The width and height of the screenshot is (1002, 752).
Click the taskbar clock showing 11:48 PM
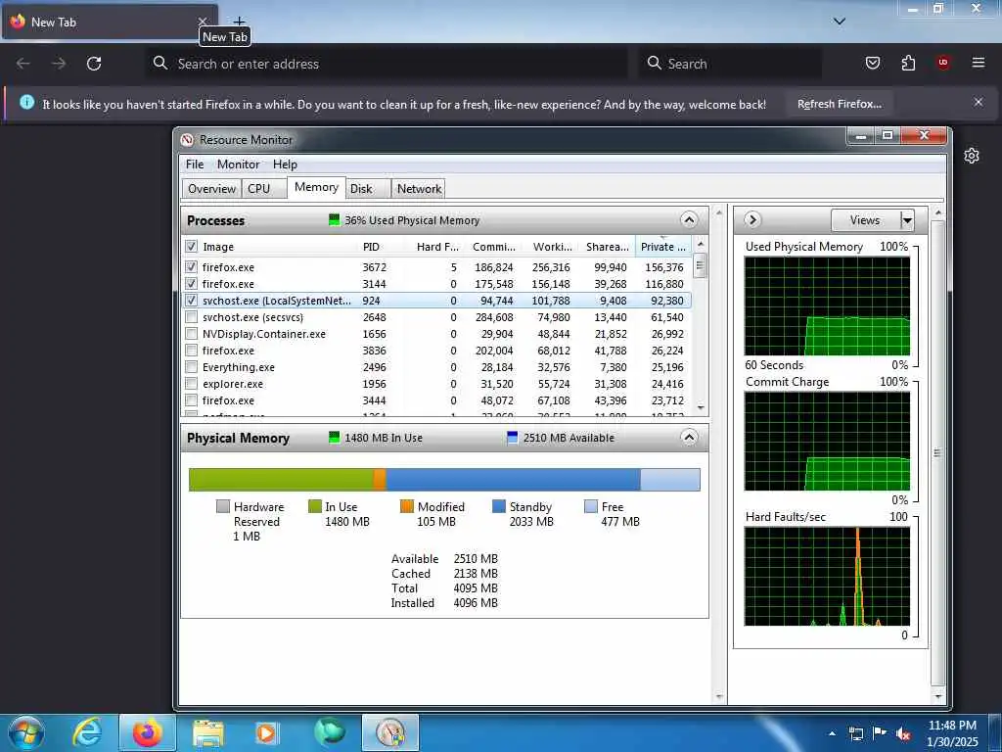(x=952, y=726)
